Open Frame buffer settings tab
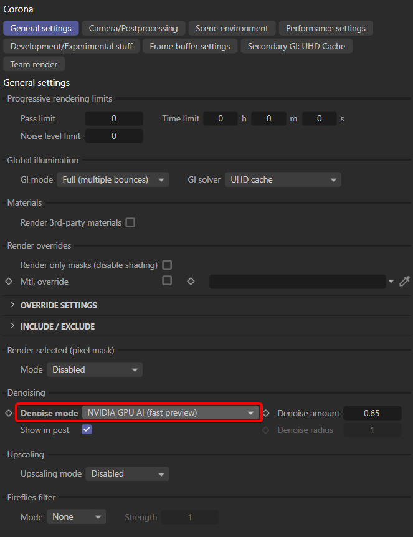Viewport: 413px width, 537px height. point(190,46)
